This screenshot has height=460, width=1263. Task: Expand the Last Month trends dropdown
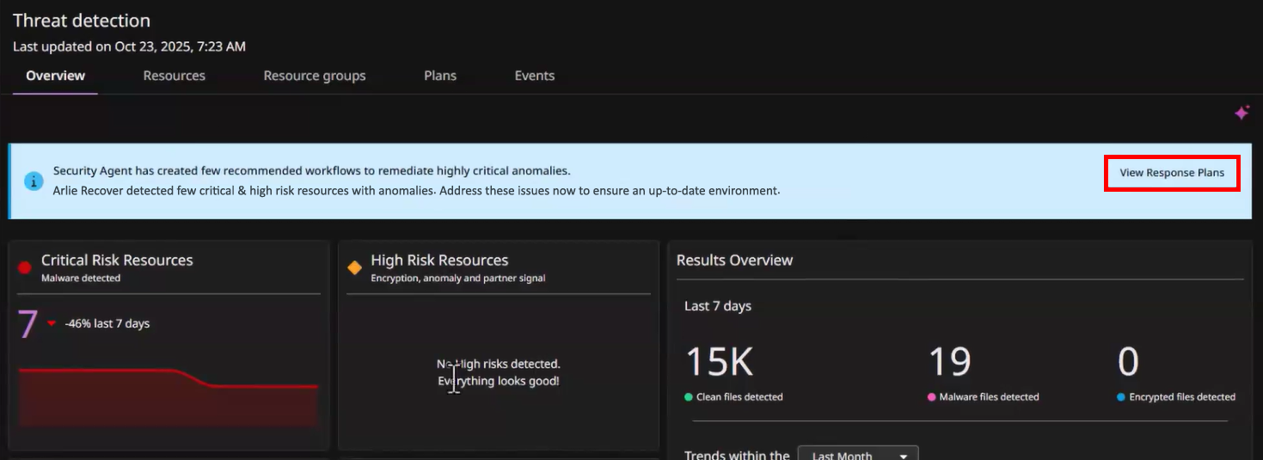tap(857, 455)
